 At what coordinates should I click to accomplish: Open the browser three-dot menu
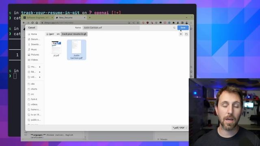point(191,23)
